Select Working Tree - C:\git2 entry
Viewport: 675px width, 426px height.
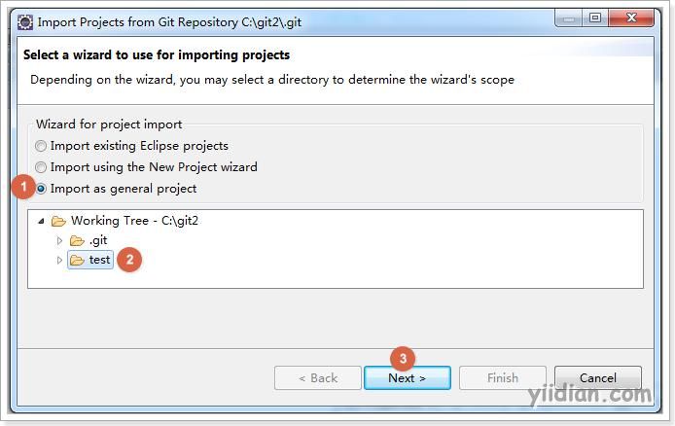(x=135, y=221)
